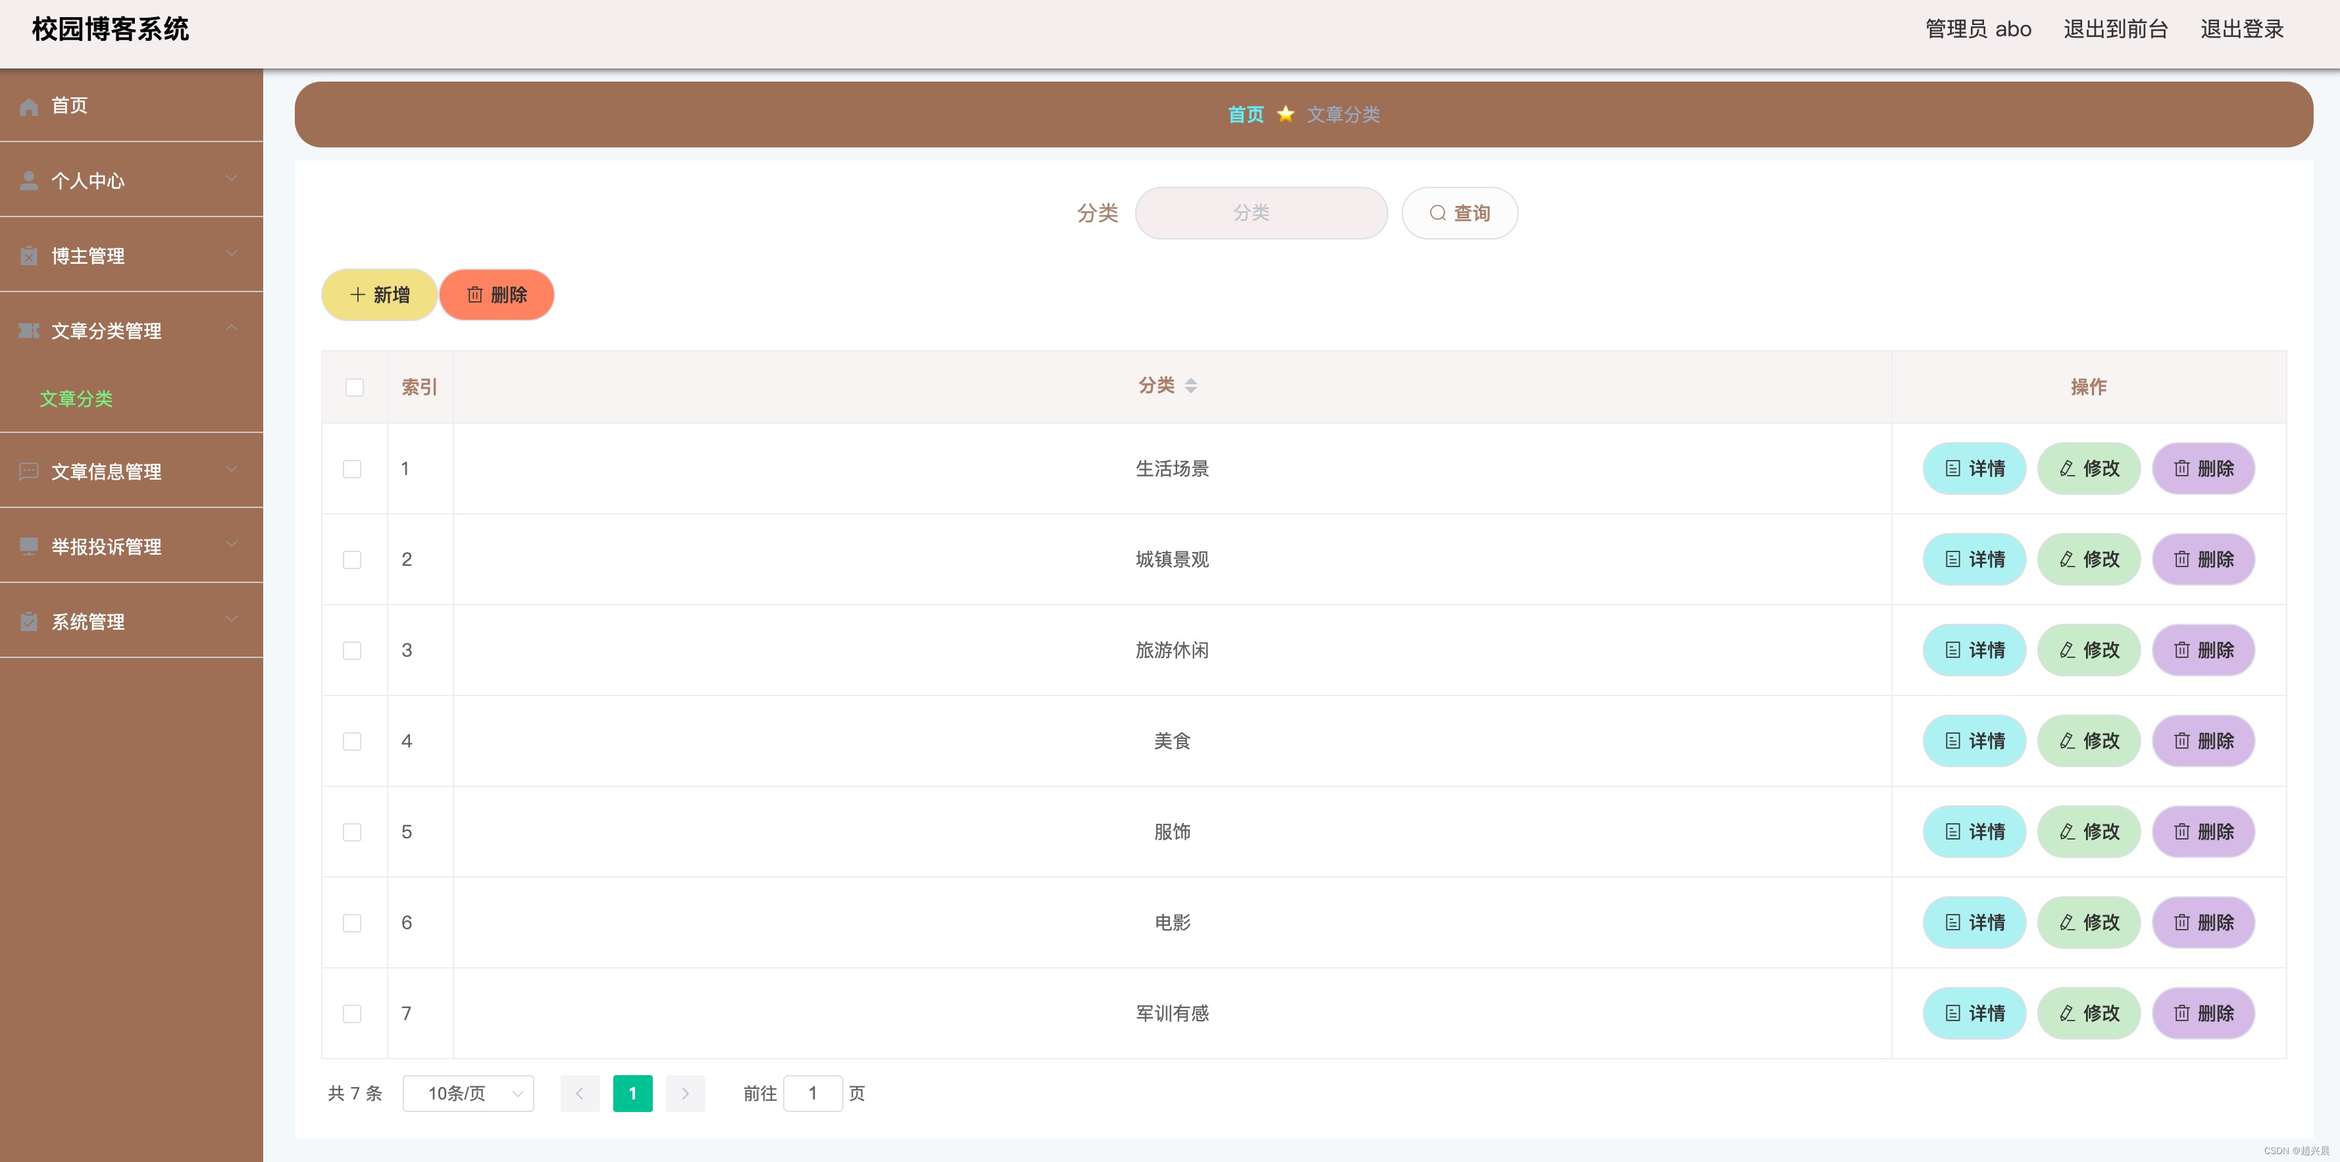Click the 索引 column header
Image resolution: width=2340 pixels, height=1162 pixels.
(x=419, y=387)
